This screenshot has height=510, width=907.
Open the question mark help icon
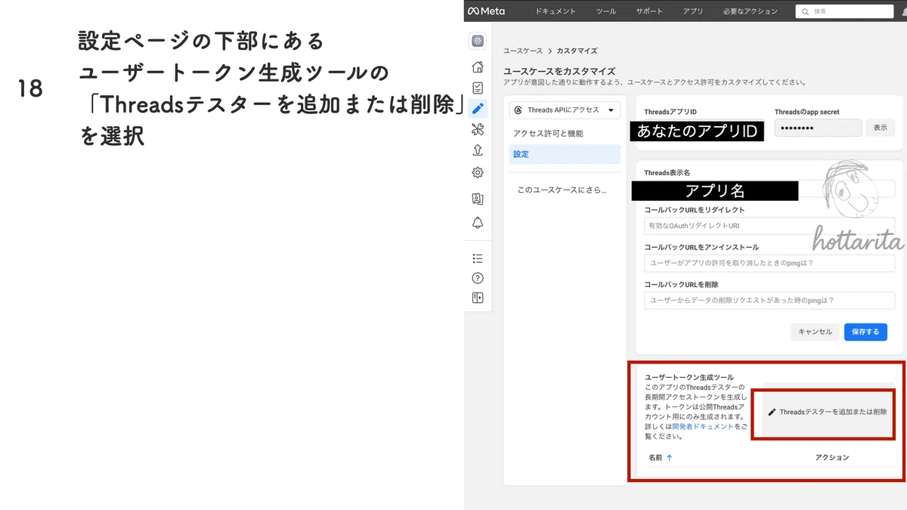coord(477,278)
